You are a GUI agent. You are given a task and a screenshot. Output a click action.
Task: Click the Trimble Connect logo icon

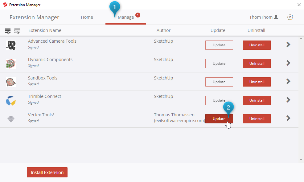click(x=11, y=100)
